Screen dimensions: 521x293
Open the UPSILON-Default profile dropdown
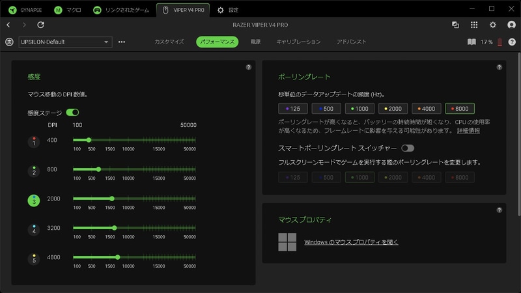click(65, 42)
